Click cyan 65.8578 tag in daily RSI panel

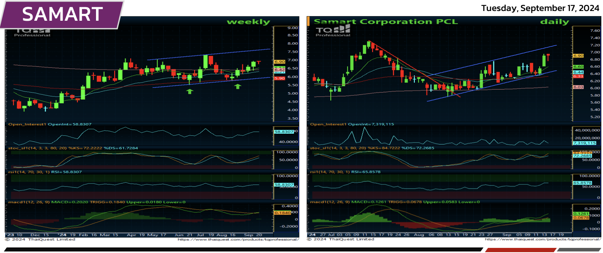tap(581, 183)
